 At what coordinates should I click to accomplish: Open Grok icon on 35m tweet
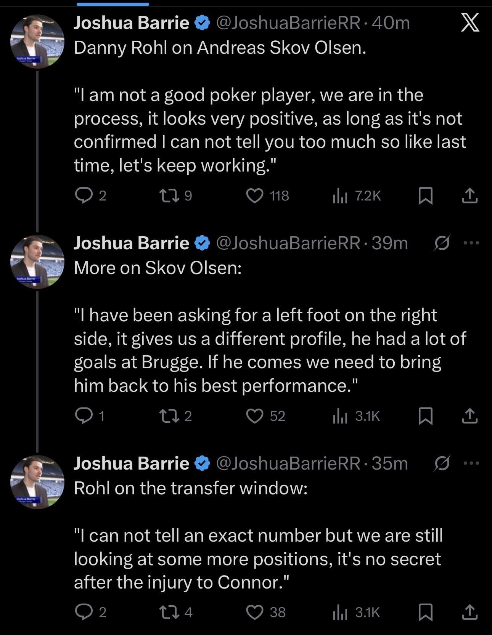tap(442, 463)
